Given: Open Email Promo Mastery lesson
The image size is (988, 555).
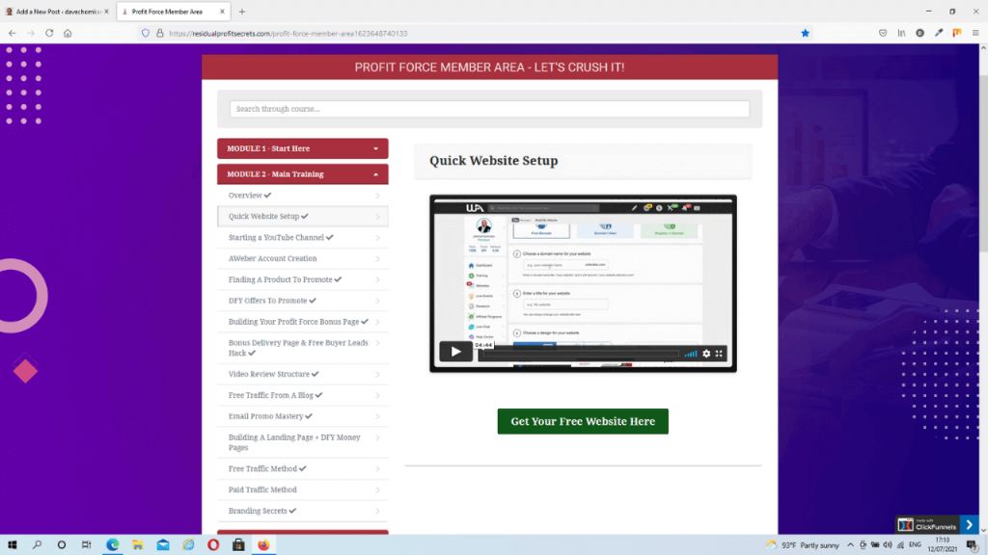Looking at the screenshot, I should pyautogui.click(x=302, y=416).
